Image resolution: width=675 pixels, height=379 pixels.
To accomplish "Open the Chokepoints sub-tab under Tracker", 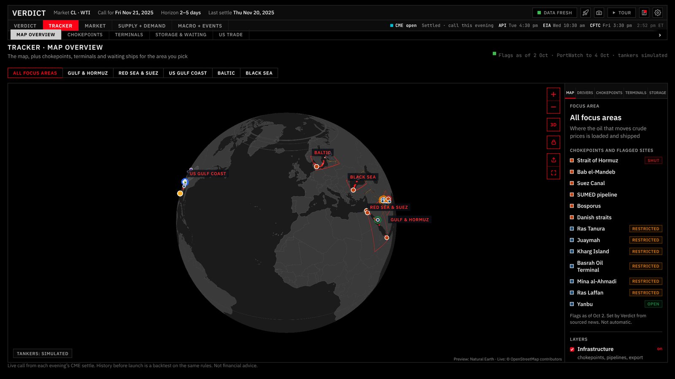I will [x=85, y=35].
